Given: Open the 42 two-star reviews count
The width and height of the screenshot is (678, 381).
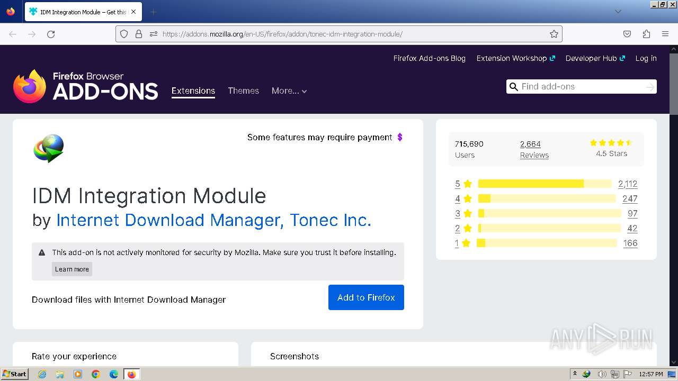Looking at the screenshot, I should (x=632, y=228).
